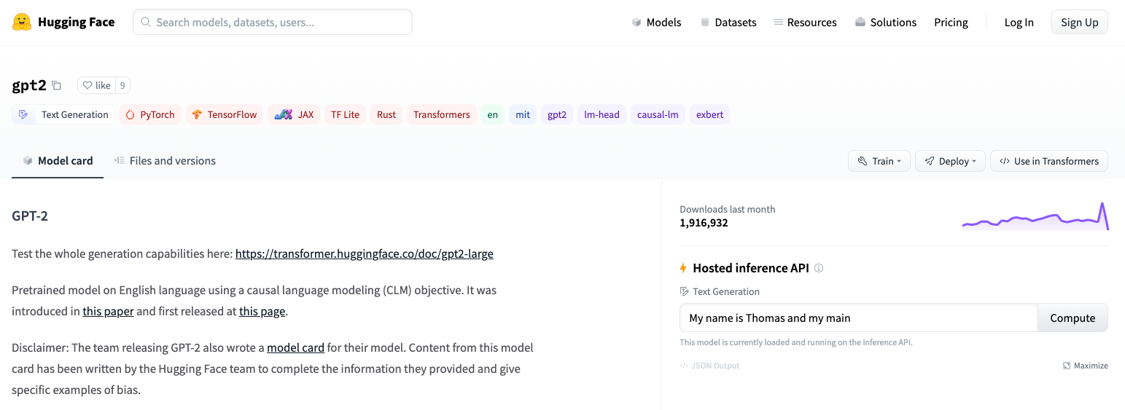Viewport: 1125px width, 410px height.
Task: Open the 'this paper' link
Action: (108, 312)
